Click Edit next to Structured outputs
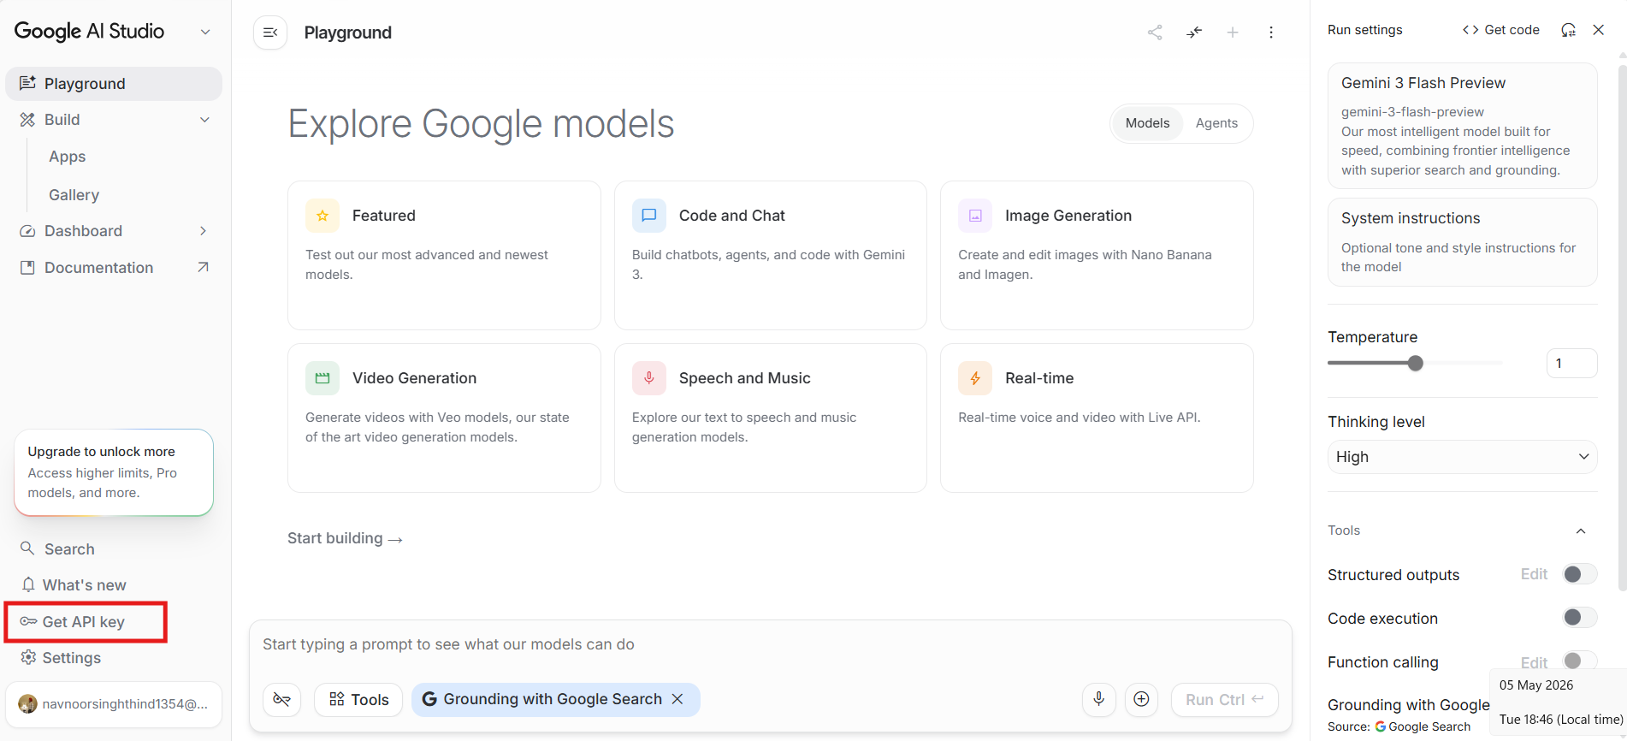1627x741 pixels. 1534,574
